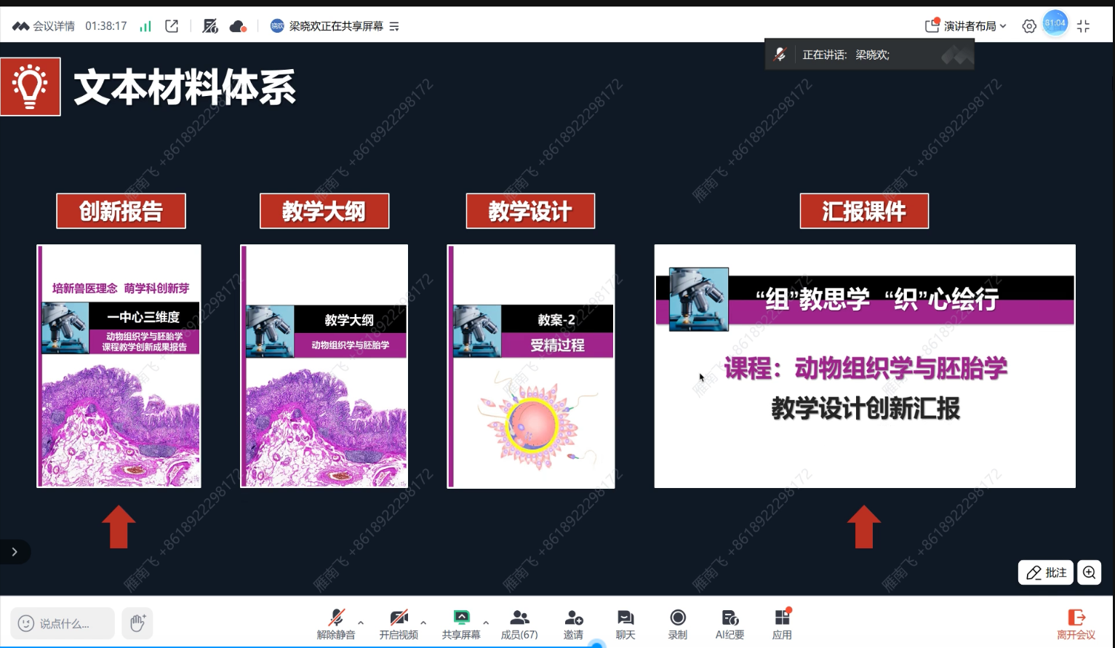Viewport: 1115px width, 648px height.
Task: Toggle the raise hand gesture
Action: pos(137,623)
